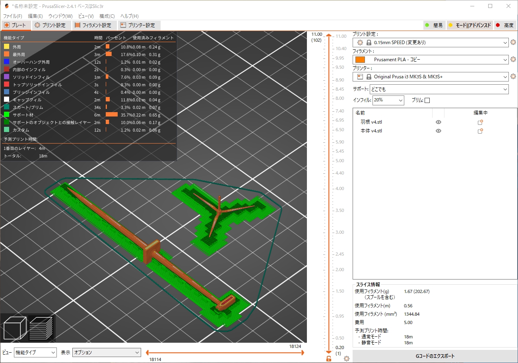Screen dimensions: 518x363
Task: Open the ウィンドウ(W) menu
Action: click(60, 16)
